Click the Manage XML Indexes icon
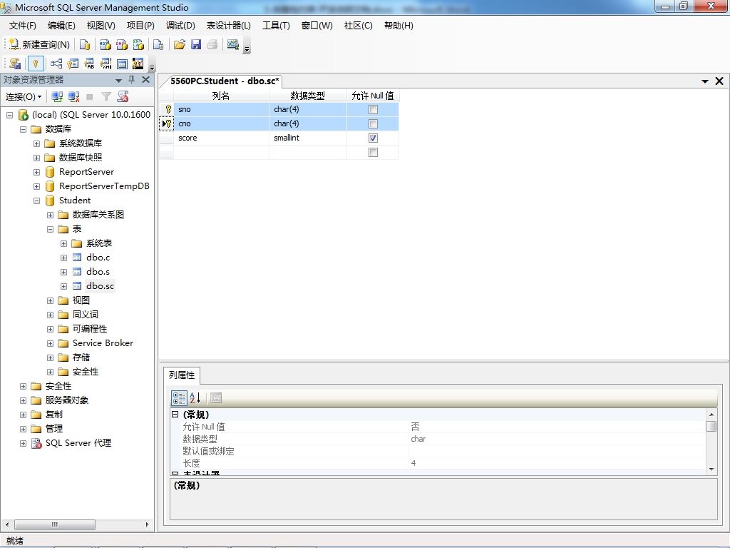 [106, 64]
